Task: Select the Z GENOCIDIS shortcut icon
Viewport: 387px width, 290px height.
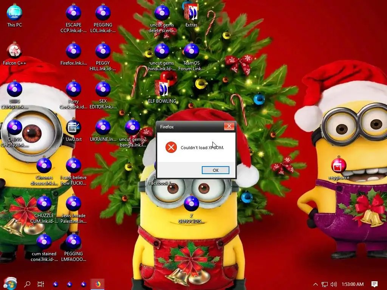Action: (191, 209)
